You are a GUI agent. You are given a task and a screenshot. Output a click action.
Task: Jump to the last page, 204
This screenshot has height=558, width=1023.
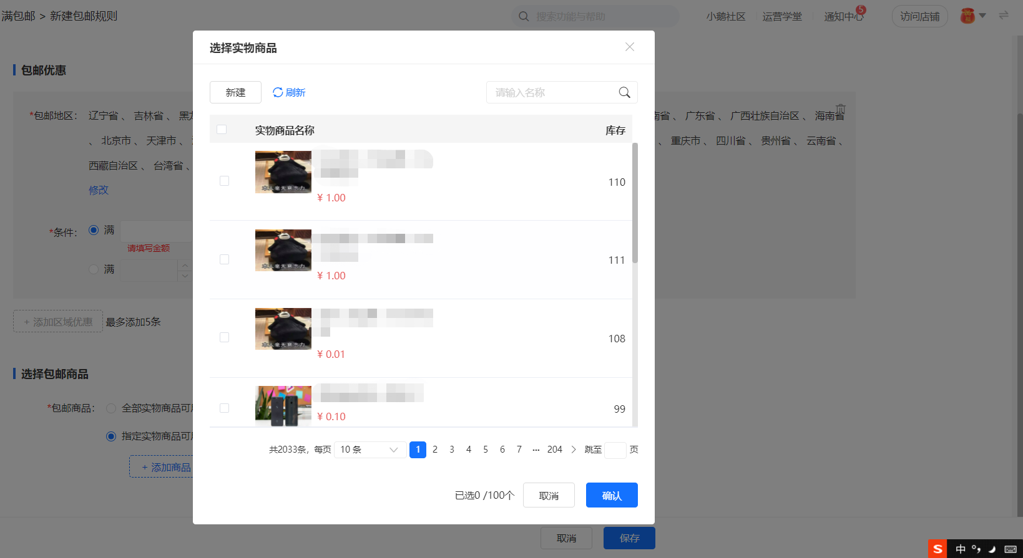555,450
